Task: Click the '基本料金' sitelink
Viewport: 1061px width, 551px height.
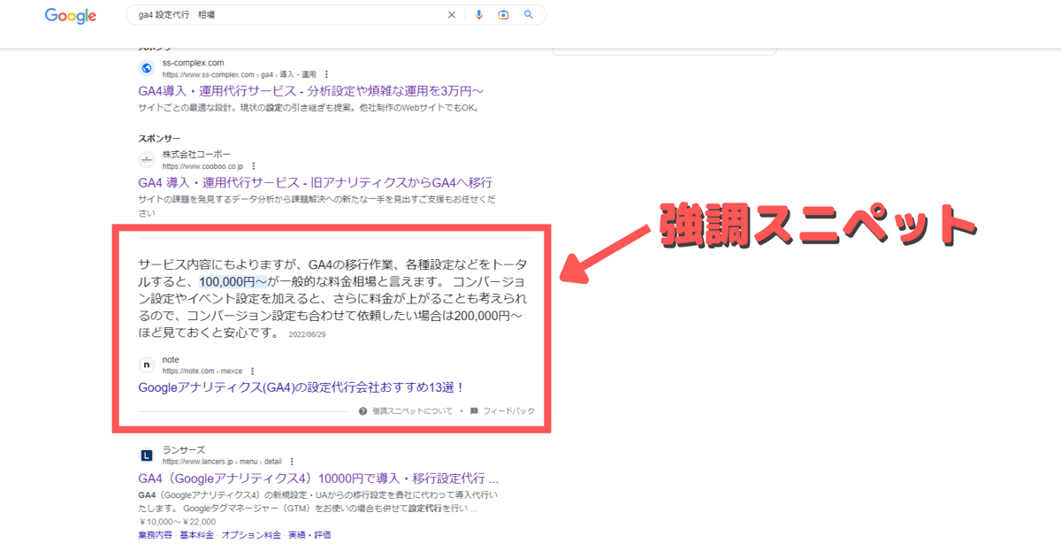Action: pos(198,535)
